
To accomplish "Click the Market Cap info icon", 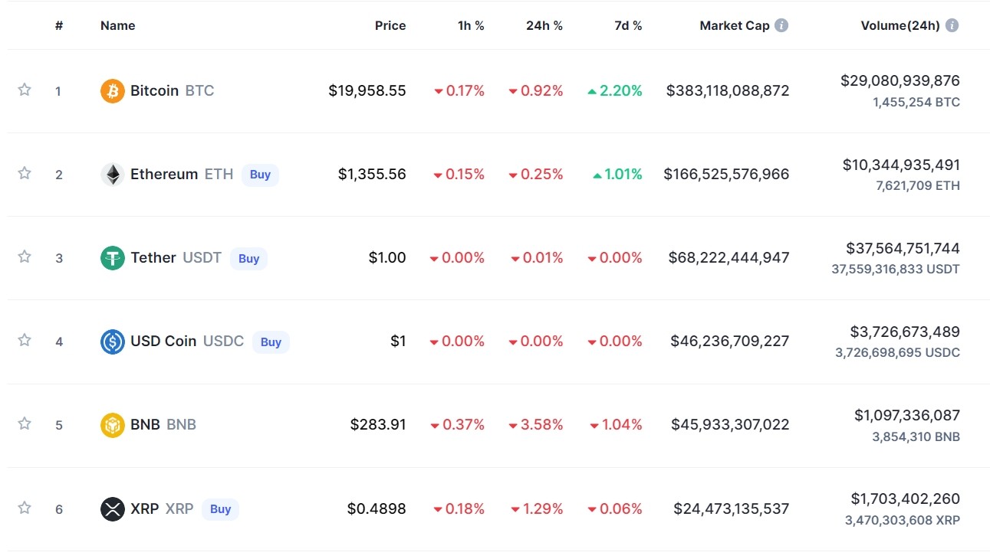I will [x=781, y=25].
